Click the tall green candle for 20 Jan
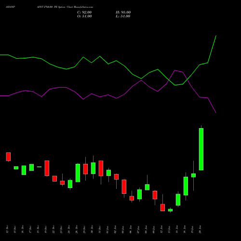Viewport: 241px width, 241px height. coord(201,149)
